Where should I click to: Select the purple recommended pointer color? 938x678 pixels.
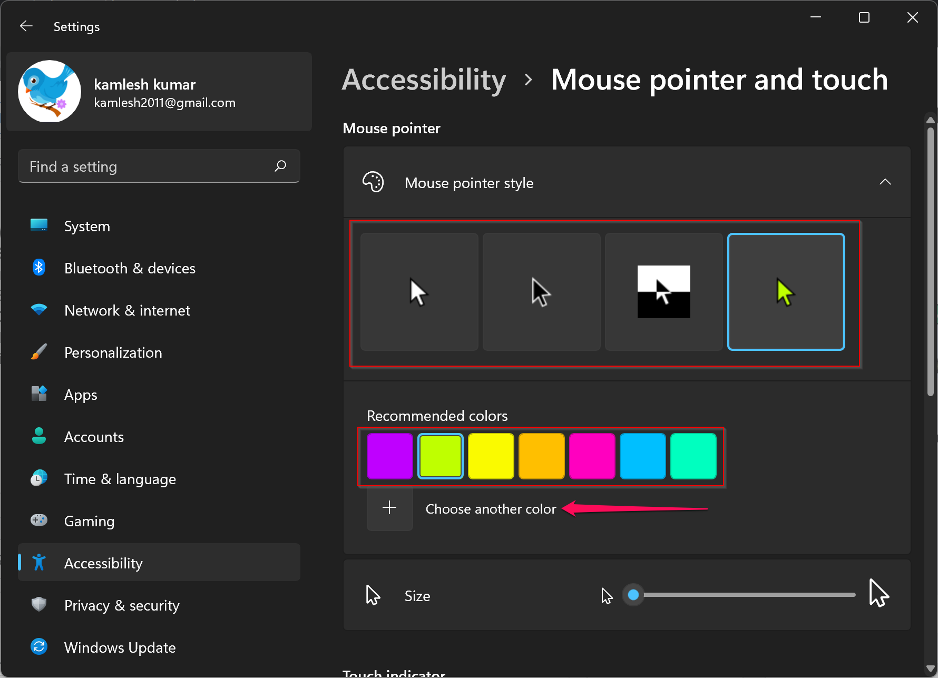389,456
